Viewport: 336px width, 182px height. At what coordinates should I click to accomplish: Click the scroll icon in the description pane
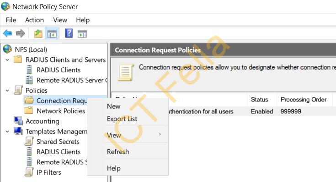pos(126,72)
